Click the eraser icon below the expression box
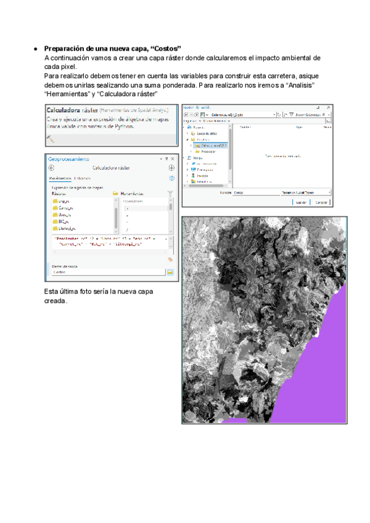This screenshot has height=523, width=370. [170, 259]
